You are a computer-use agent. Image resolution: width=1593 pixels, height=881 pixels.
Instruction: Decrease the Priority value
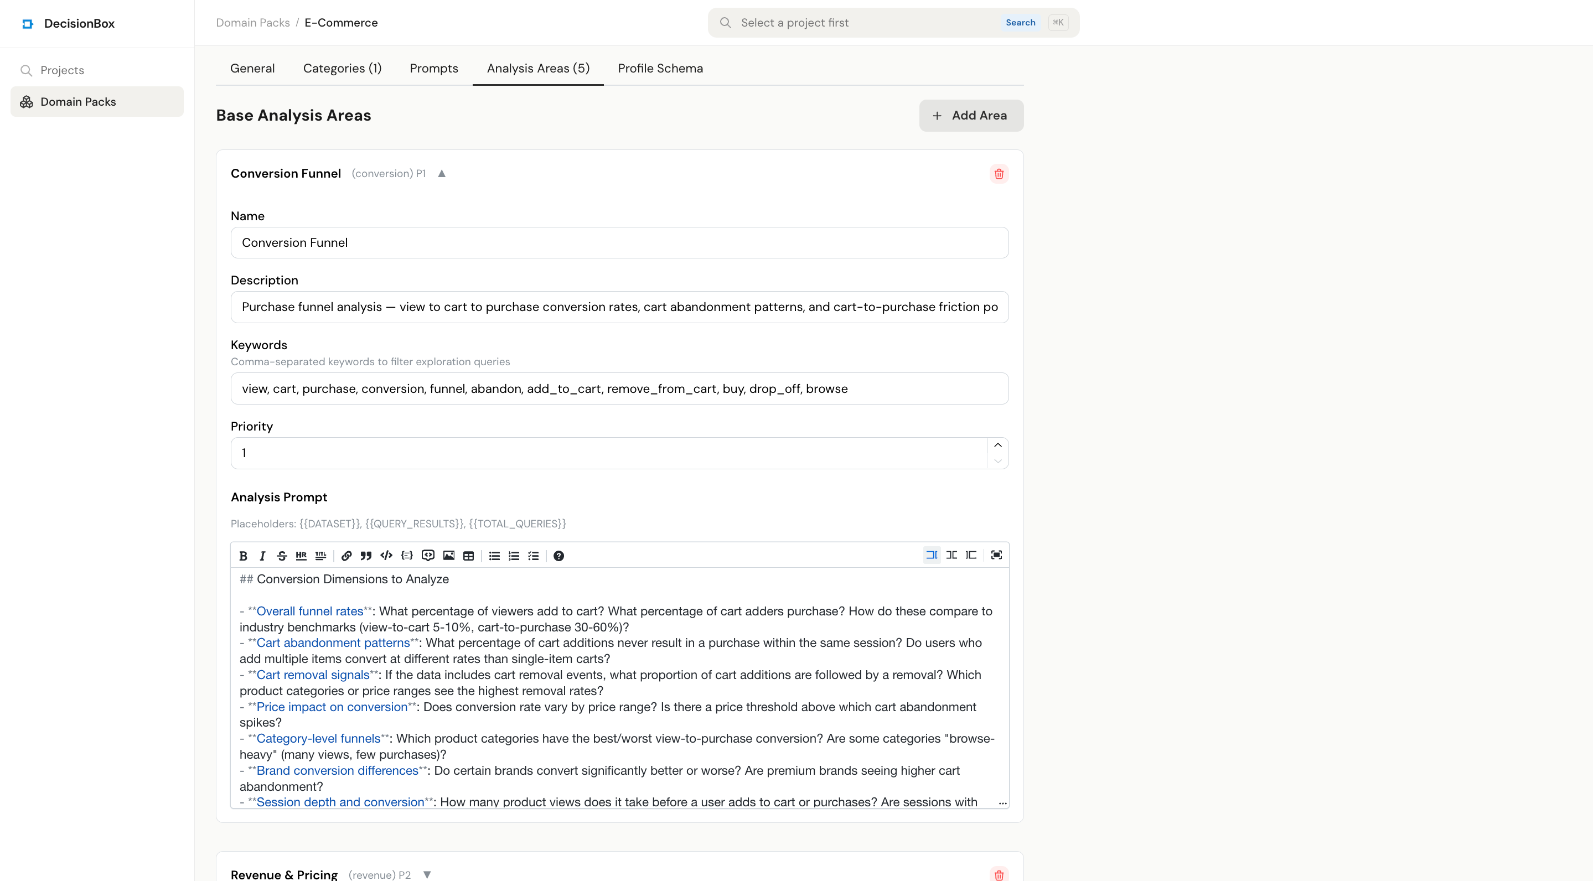997,461
